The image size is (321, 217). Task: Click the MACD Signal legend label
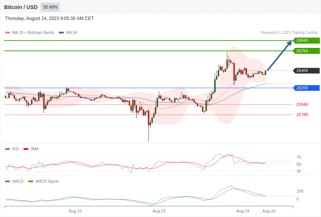pyautogui.click(x=47, y=181)
